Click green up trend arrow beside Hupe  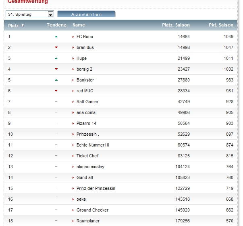[56, 58]
